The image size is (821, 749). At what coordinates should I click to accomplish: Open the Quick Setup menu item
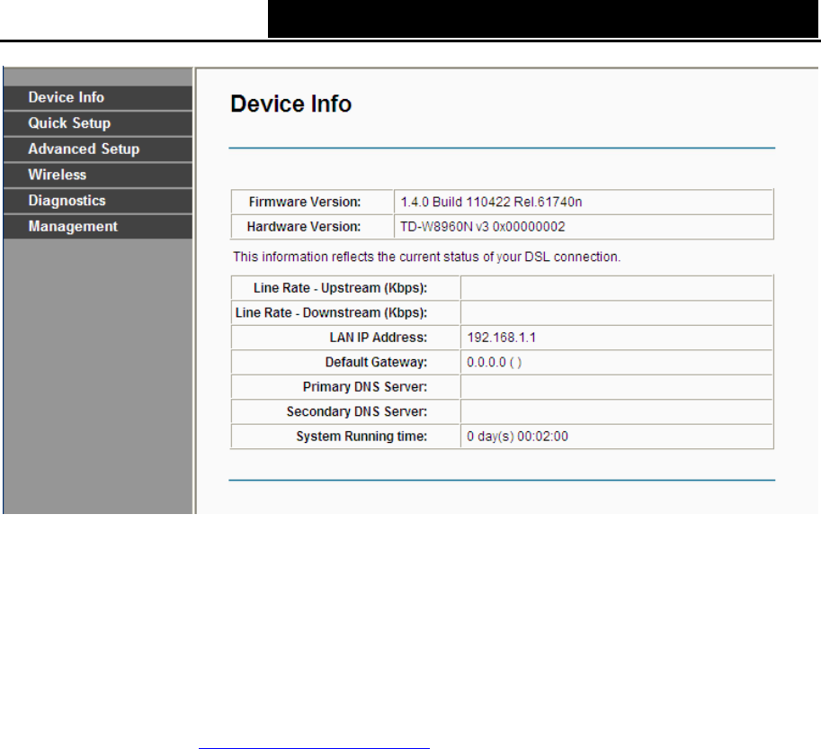coord(98,123)
